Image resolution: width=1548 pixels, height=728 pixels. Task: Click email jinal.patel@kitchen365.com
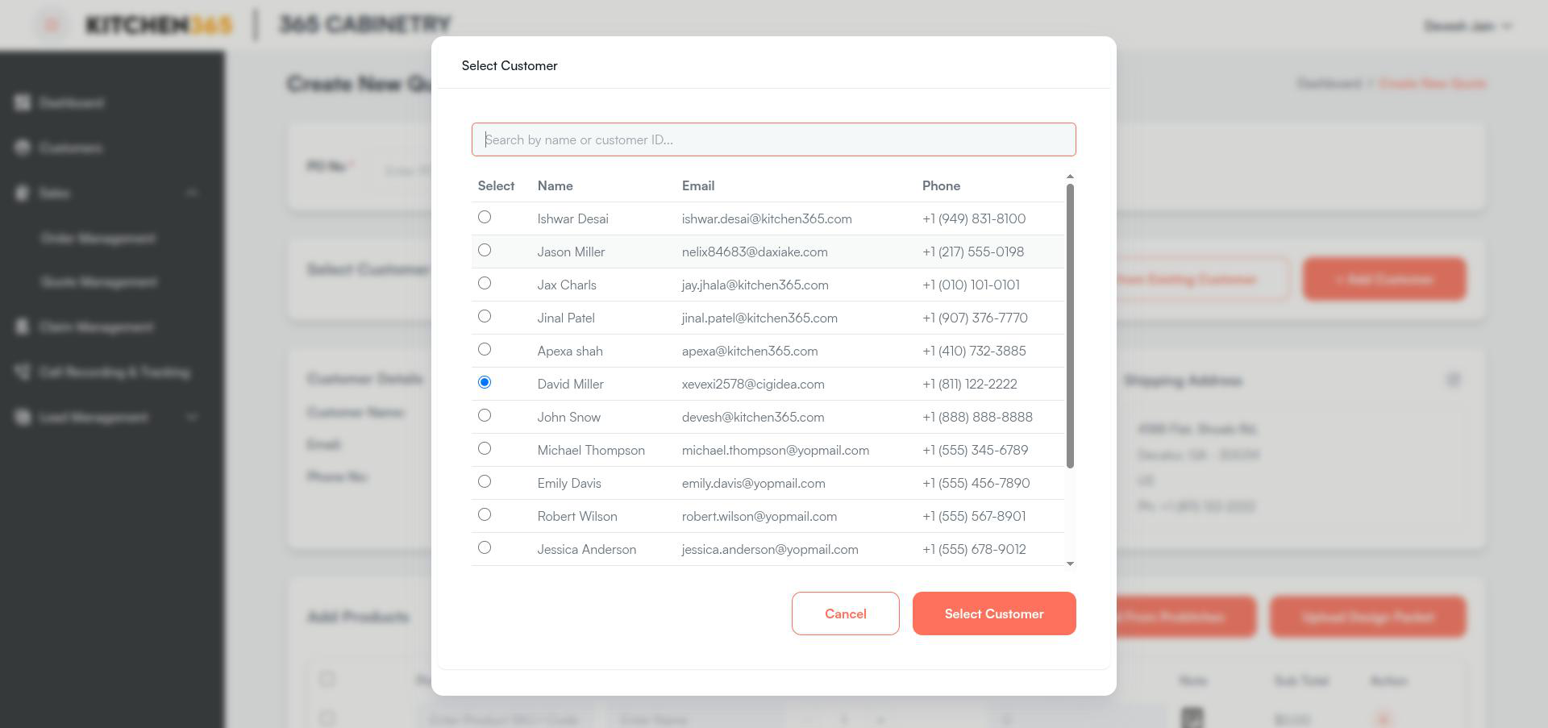pyautogui.click(x=759, y=318)
